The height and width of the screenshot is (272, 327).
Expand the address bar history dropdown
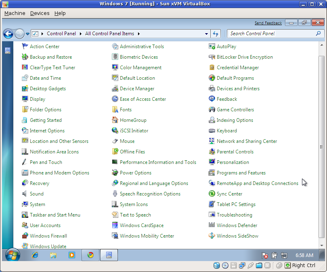click(206, 34)
